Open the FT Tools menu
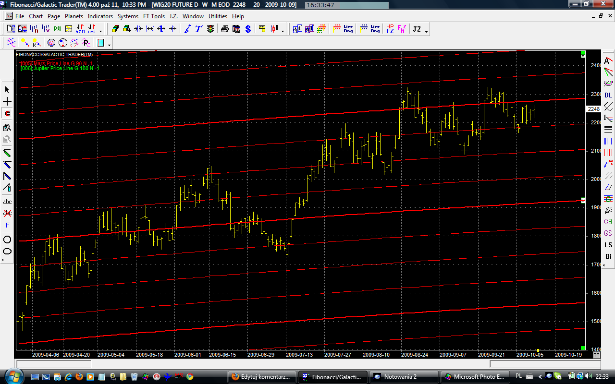The image size is (615, 384). [x=154, y=16]
